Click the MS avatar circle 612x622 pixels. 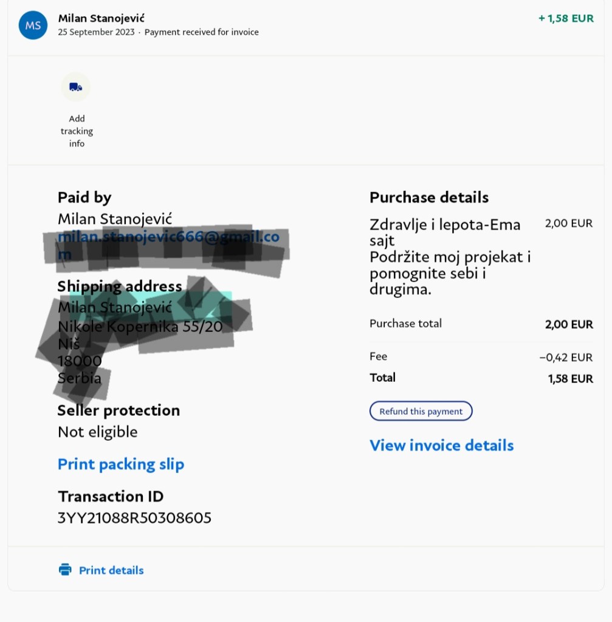pyautogui.click(x=33, y=25)
